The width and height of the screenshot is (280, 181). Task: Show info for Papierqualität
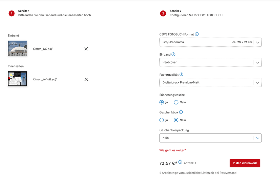[181, 74]
